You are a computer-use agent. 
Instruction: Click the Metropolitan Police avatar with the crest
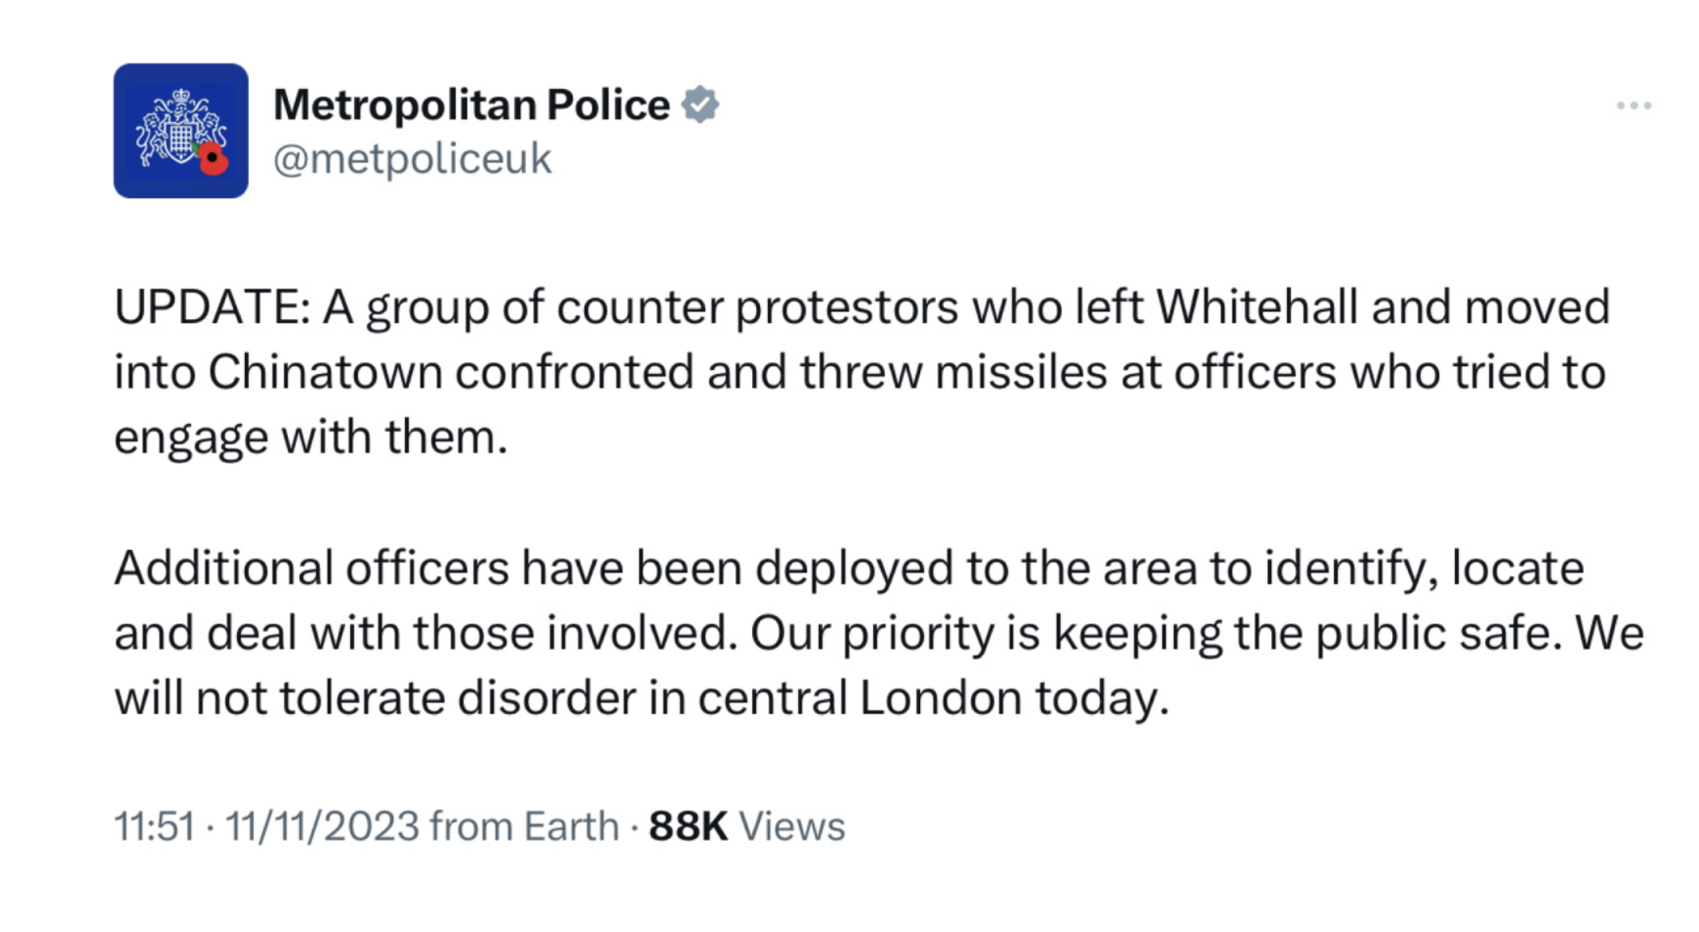(180, 129)
